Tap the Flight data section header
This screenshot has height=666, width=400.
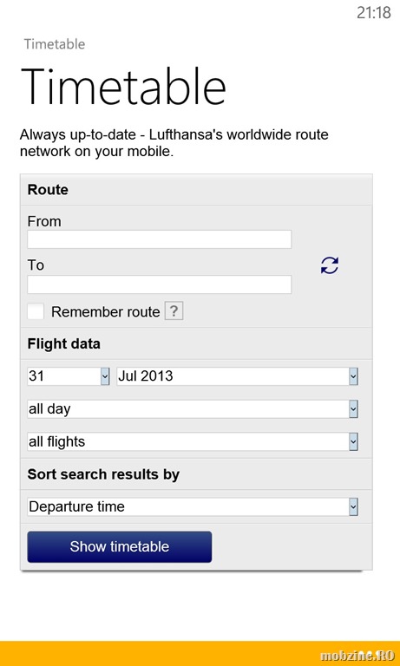[63, 343]
